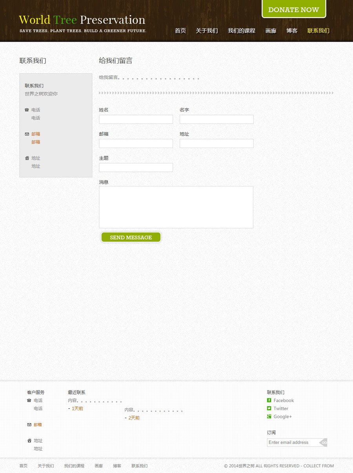Click the 给我们留言 heading
353x473 pixels.
[116, 60]
